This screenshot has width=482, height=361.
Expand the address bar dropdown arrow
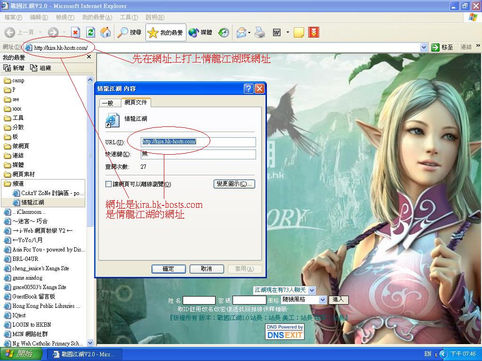coord(424,47)
